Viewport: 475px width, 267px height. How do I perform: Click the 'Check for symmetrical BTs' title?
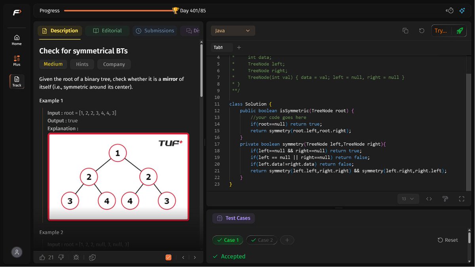coord(83,51)
